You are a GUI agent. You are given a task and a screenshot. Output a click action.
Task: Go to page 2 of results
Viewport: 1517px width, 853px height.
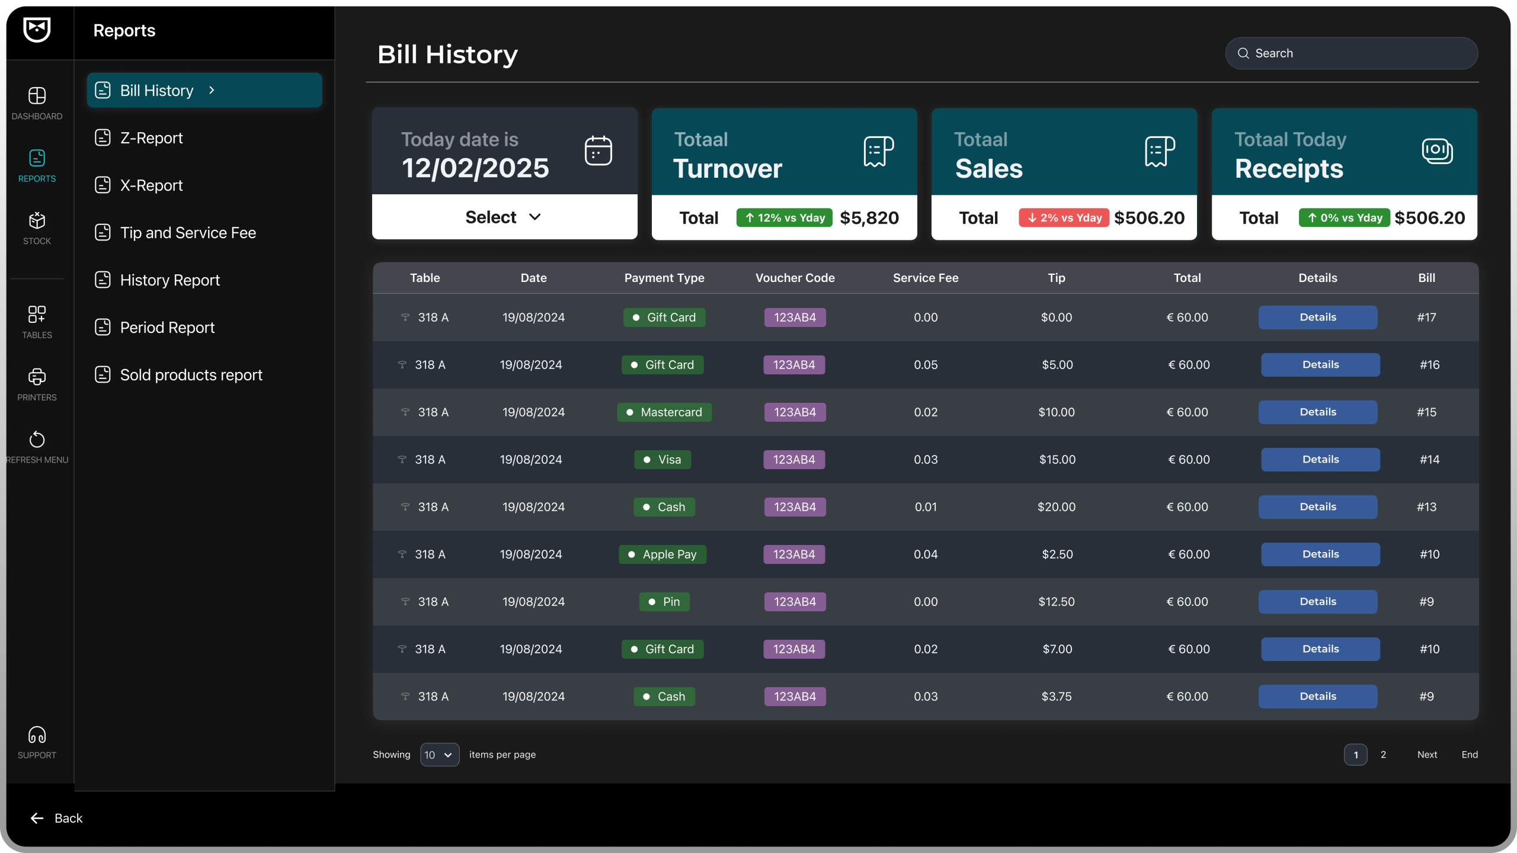click(x=1383, y=755)
